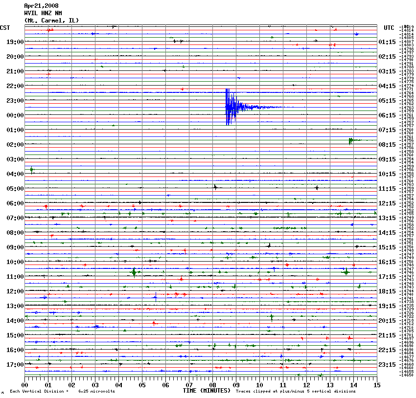Select the 15:00 CST row label
Image resolution: width=416 pixels, height=398 pixels.
point(15,335)
